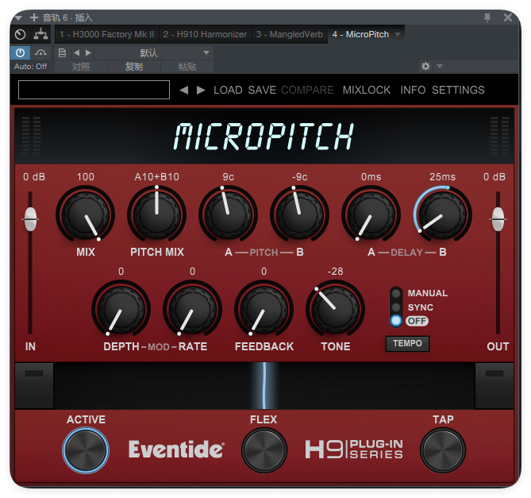Collapse the insert window with the top-left arrow

tap(18, 17)
